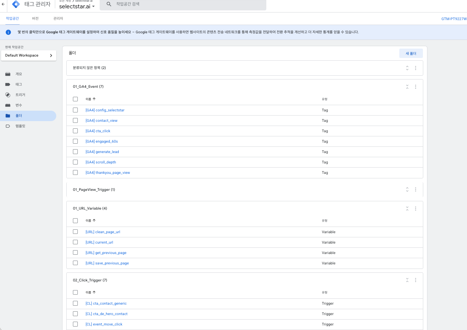Click the 작업공간 검색 search field
The height and width of the screenshot is (330, 467).
[183, 4]
